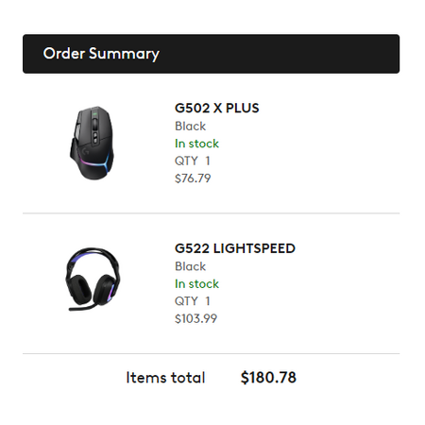
Task: Click the QTY 1 under G522 LIGHTSPEED
Action: click(x=193, y=301)
